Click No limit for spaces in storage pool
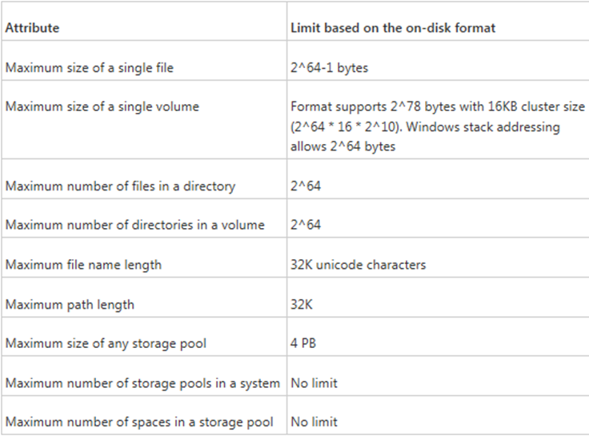Image resolution: width=589 pixels, height=436 pixels. point(314,422)
